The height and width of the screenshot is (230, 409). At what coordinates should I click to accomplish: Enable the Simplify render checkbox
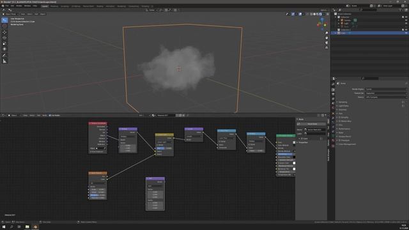339,118
